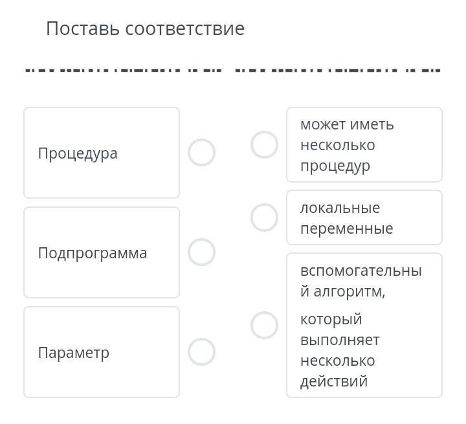
Task: Click the word 'Процедура' label text
Action: pos(78,153)
